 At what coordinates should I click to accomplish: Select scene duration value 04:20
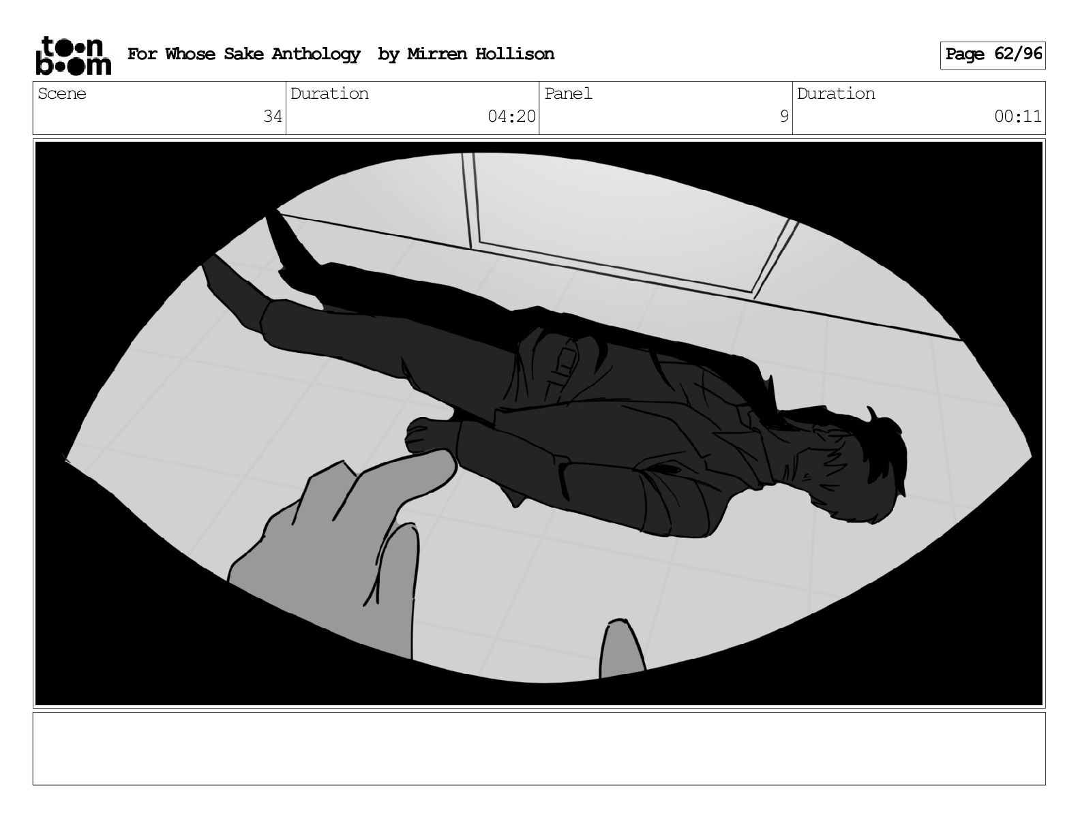click(511, 117)
